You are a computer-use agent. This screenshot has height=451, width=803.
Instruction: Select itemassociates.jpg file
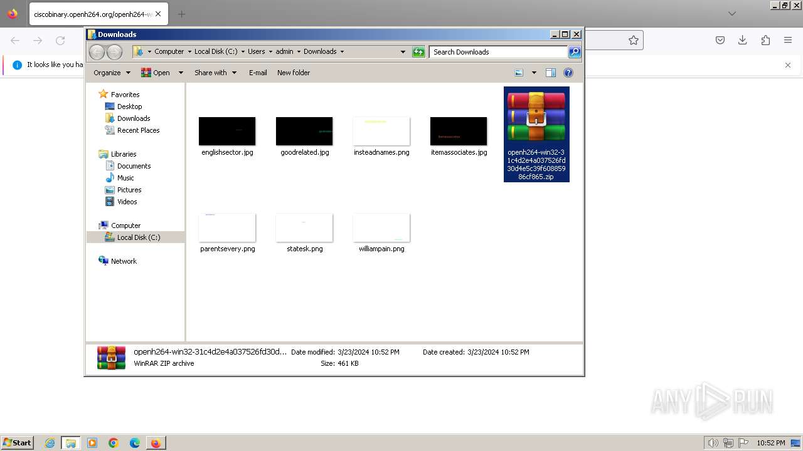coord(459,136)
